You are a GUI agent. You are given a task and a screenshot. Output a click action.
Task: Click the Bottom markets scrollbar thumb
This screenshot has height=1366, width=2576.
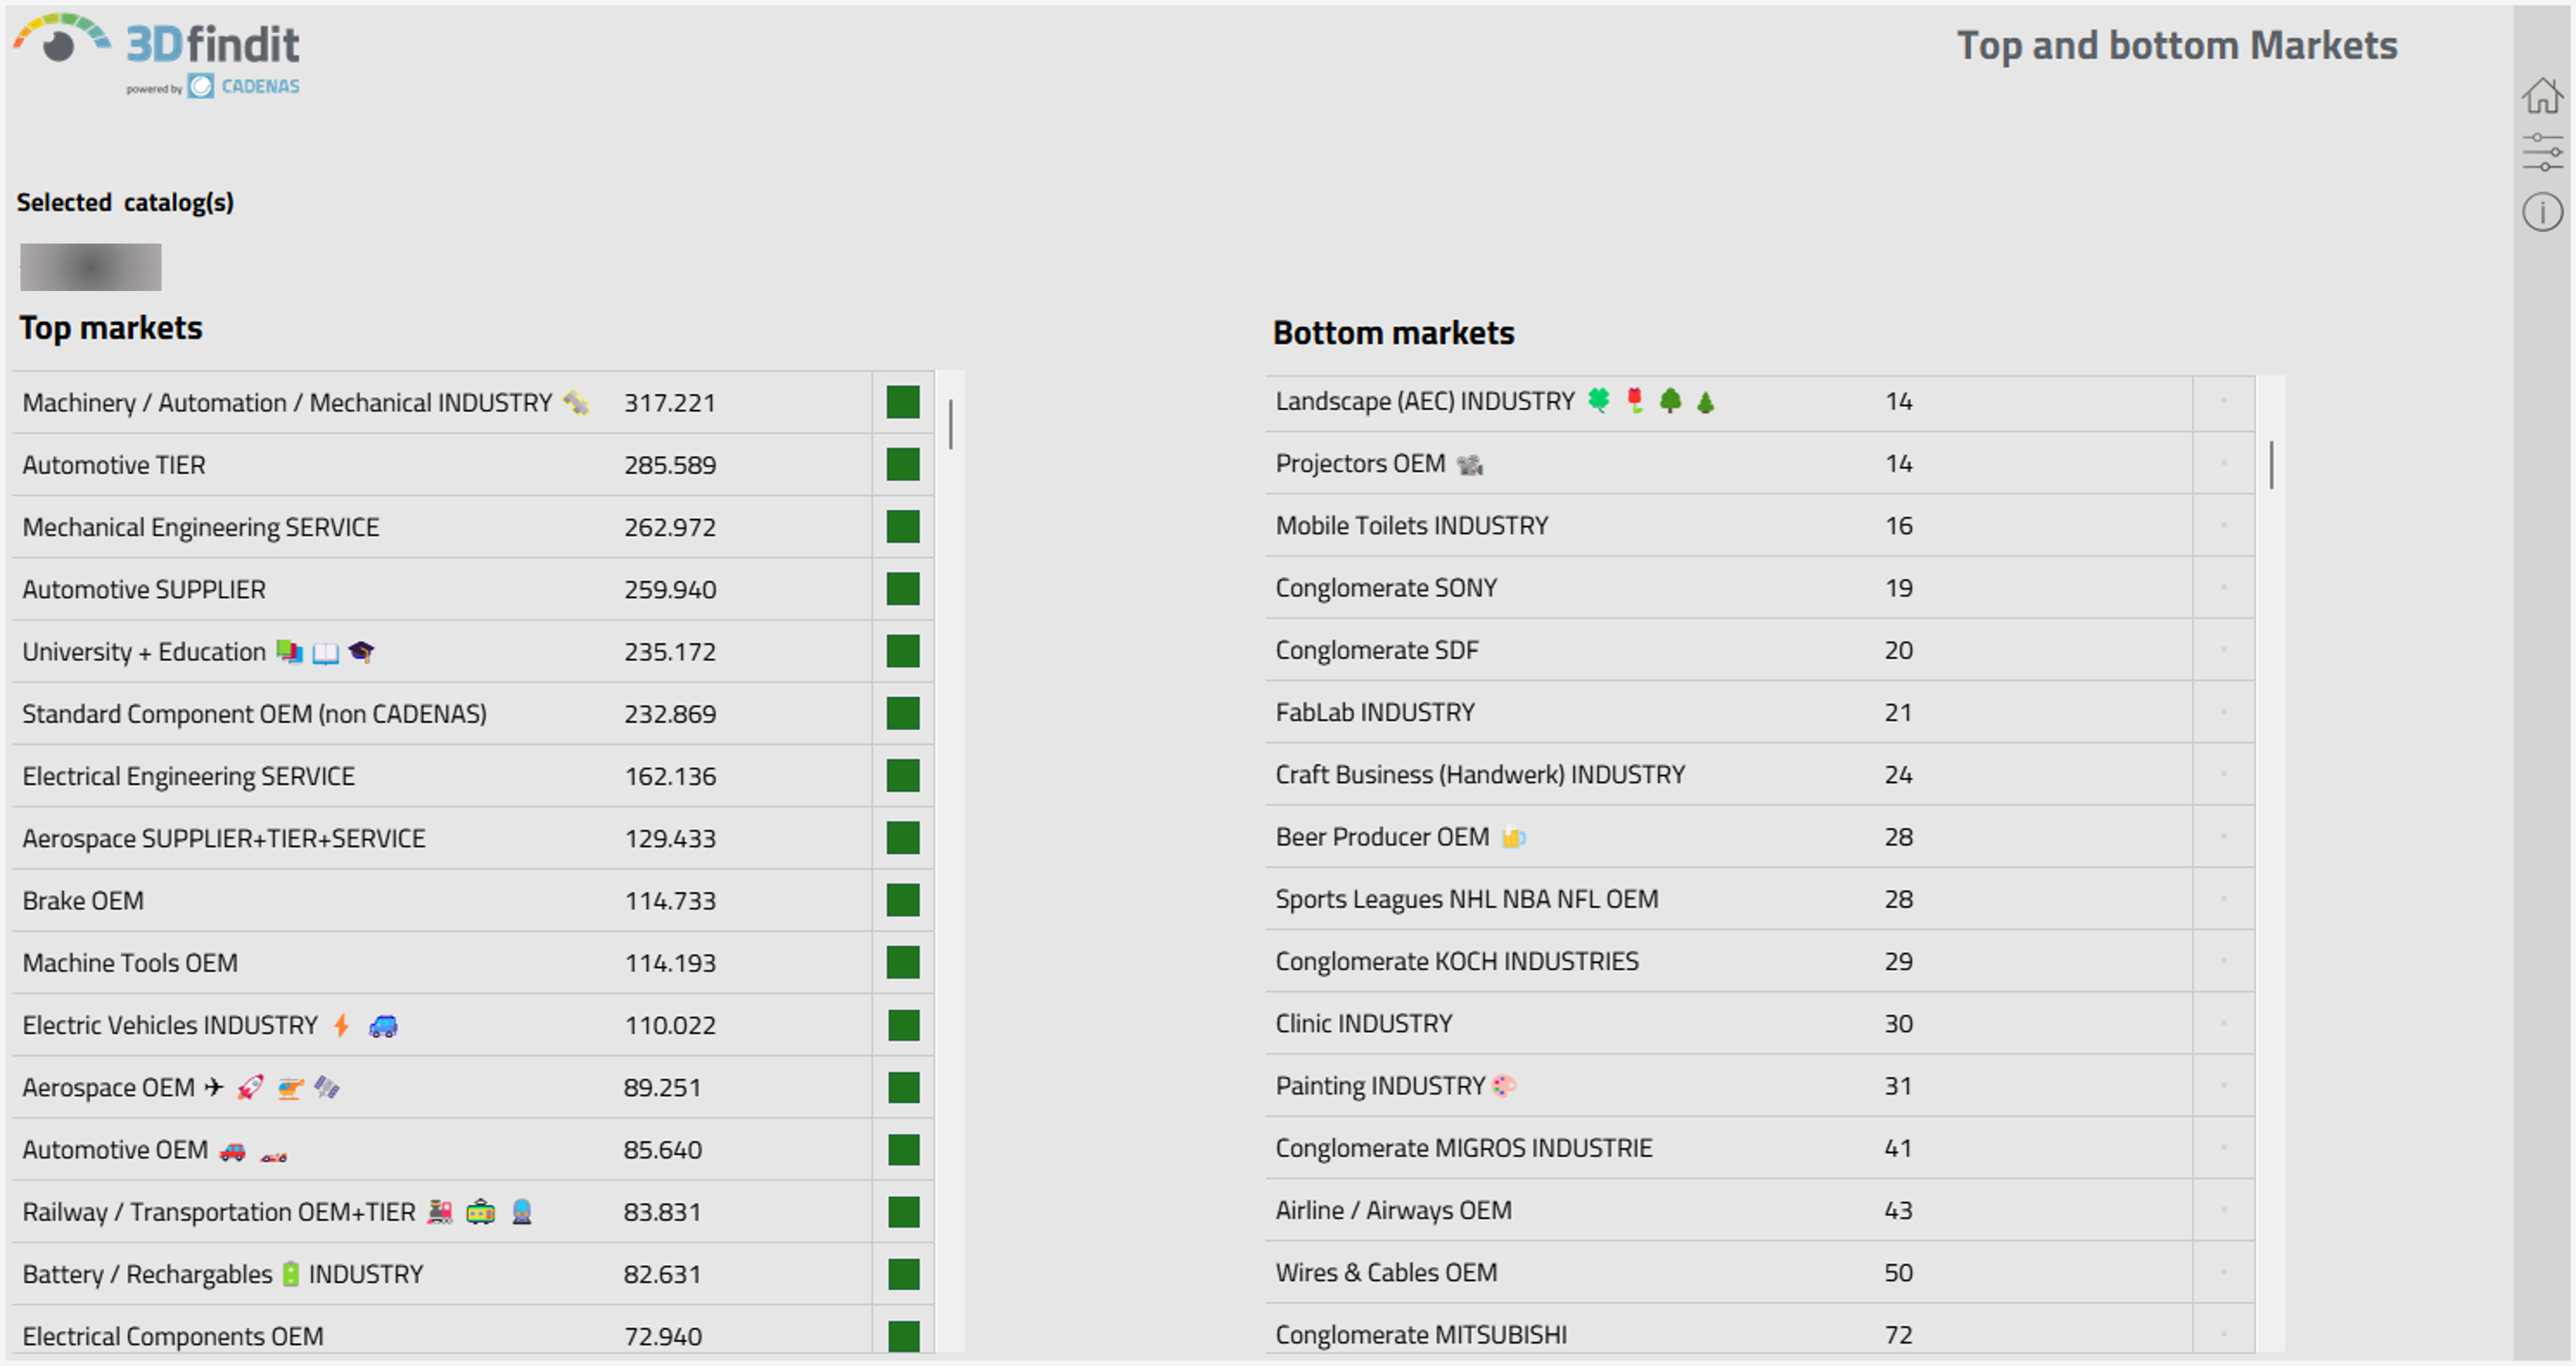2271,465
